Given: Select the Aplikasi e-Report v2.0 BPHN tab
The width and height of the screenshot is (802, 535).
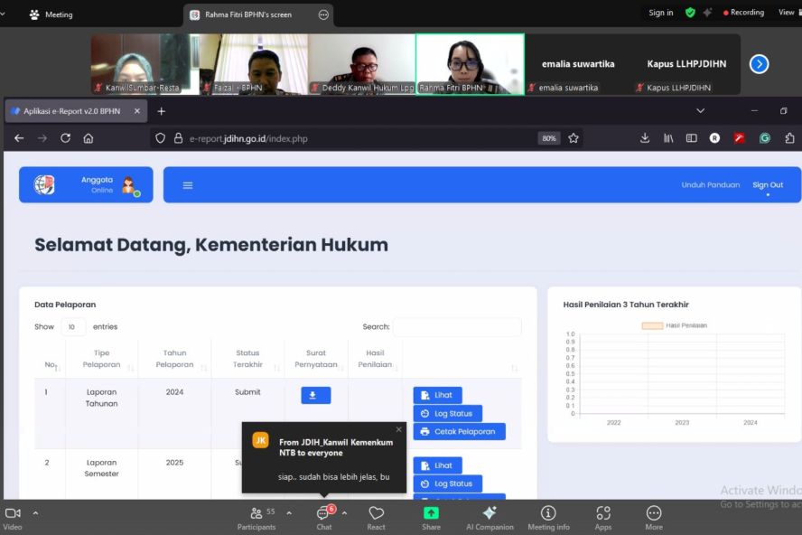Looking at the screenshot, I should click(x=71, y=111).
